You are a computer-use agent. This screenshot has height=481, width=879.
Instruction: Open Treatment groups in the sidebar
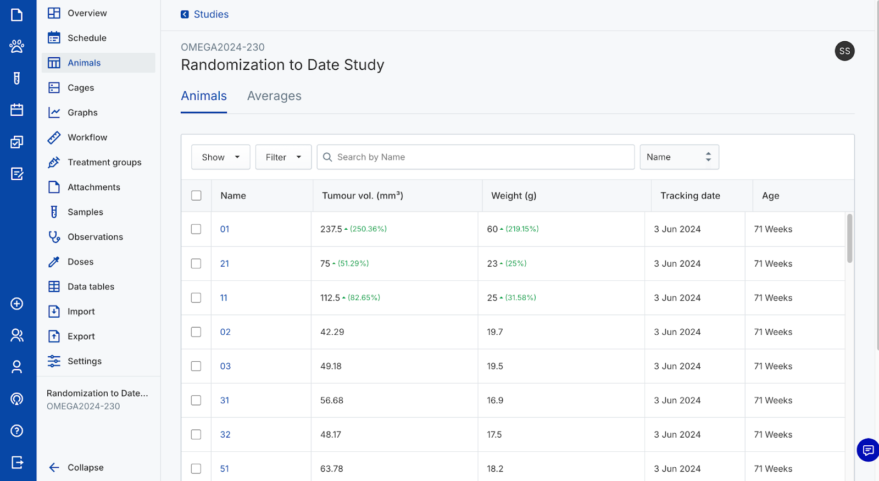(104, 162)
